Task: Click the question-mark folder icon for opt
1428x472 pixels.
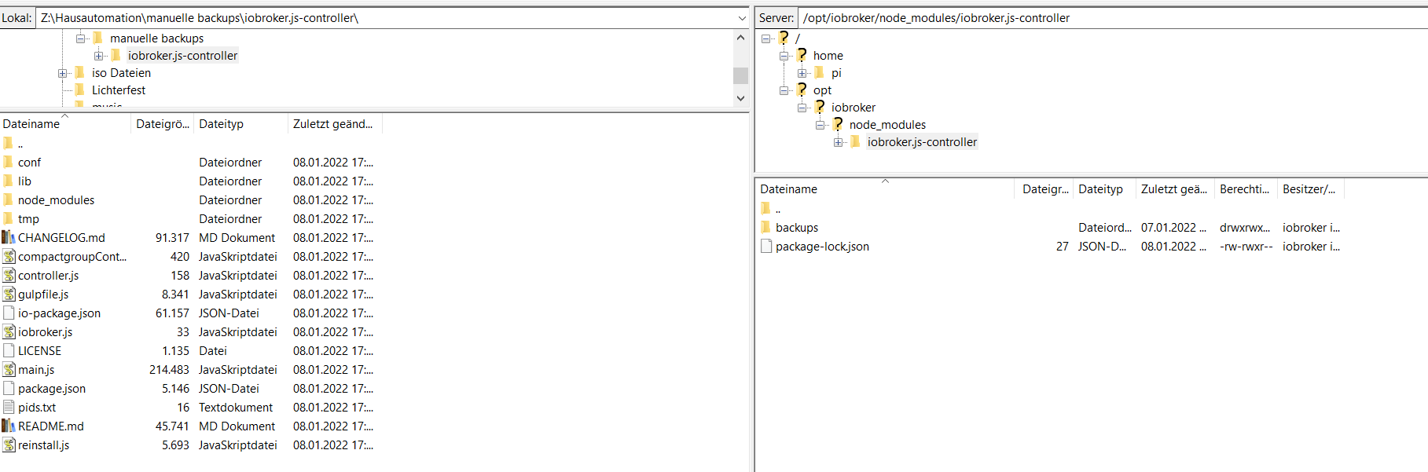Action: 802,90
